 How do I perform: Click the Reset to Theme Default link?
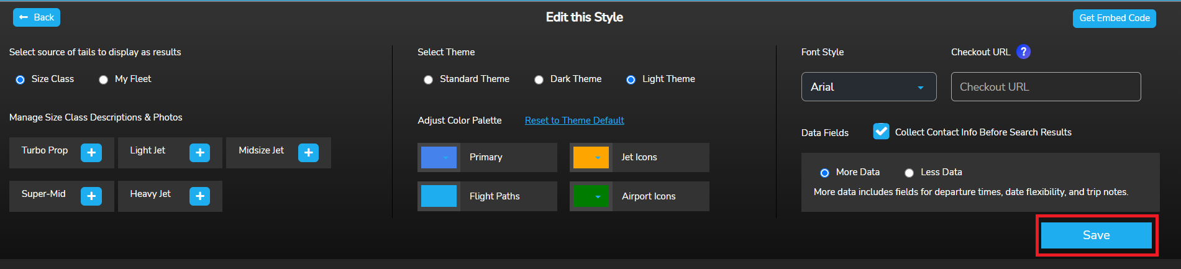tap(574, 121)
